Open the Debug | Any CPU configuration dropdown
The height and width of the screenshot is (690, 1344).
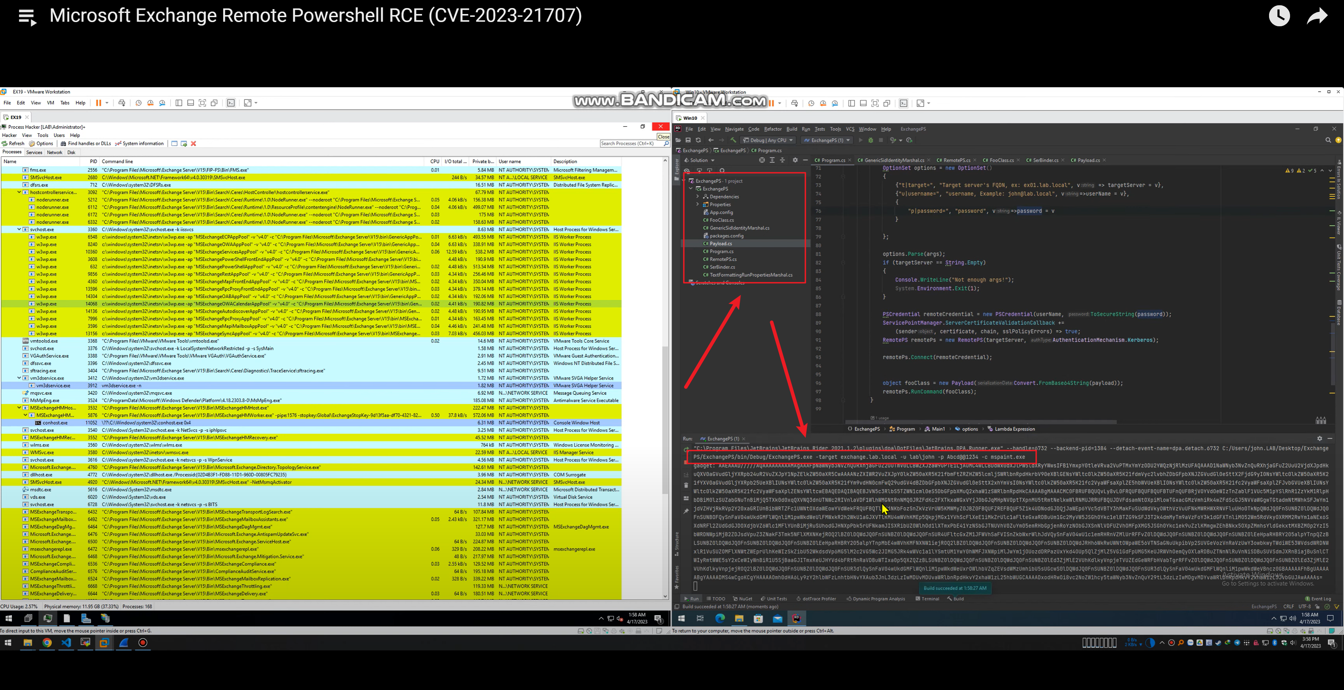768,140
